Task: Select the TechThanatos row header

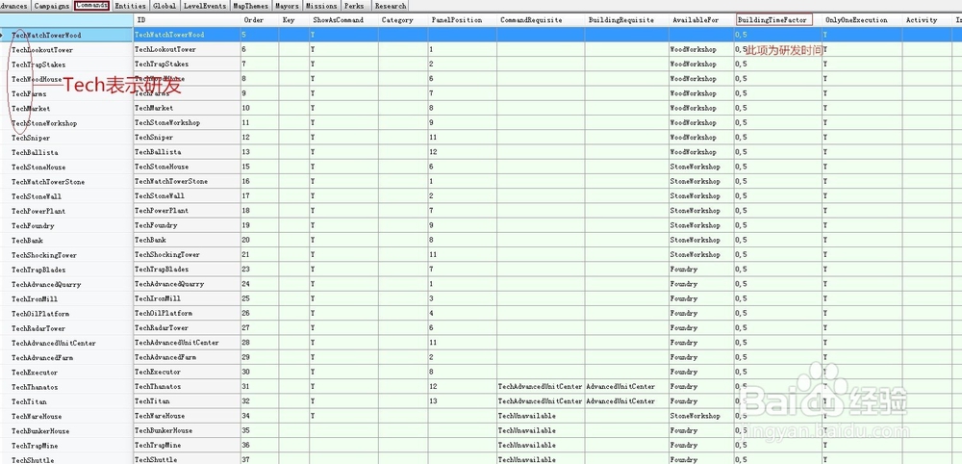Action: point(66,387)
